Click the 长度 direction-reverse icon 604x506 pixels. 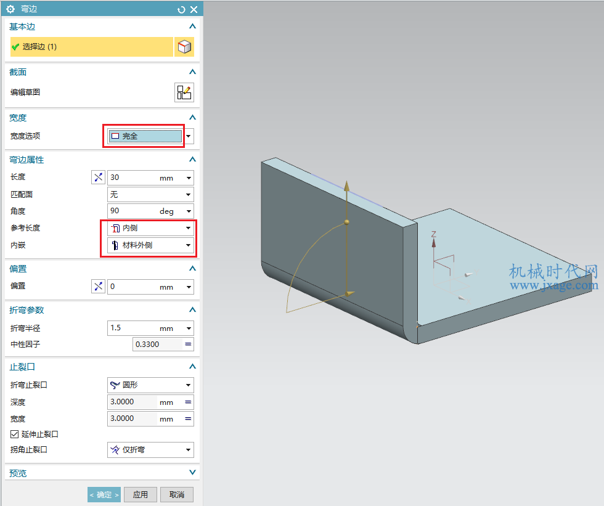[x=98, y=178]
